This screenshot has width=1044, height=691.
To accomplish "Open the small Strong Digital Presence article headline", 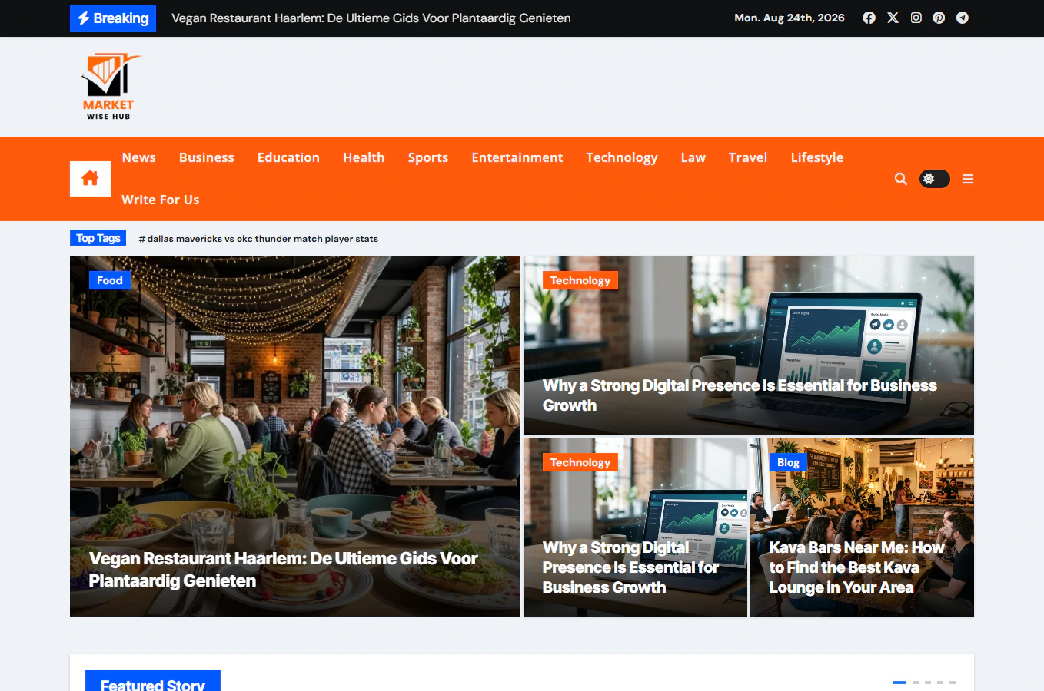I will pos(630,567).
